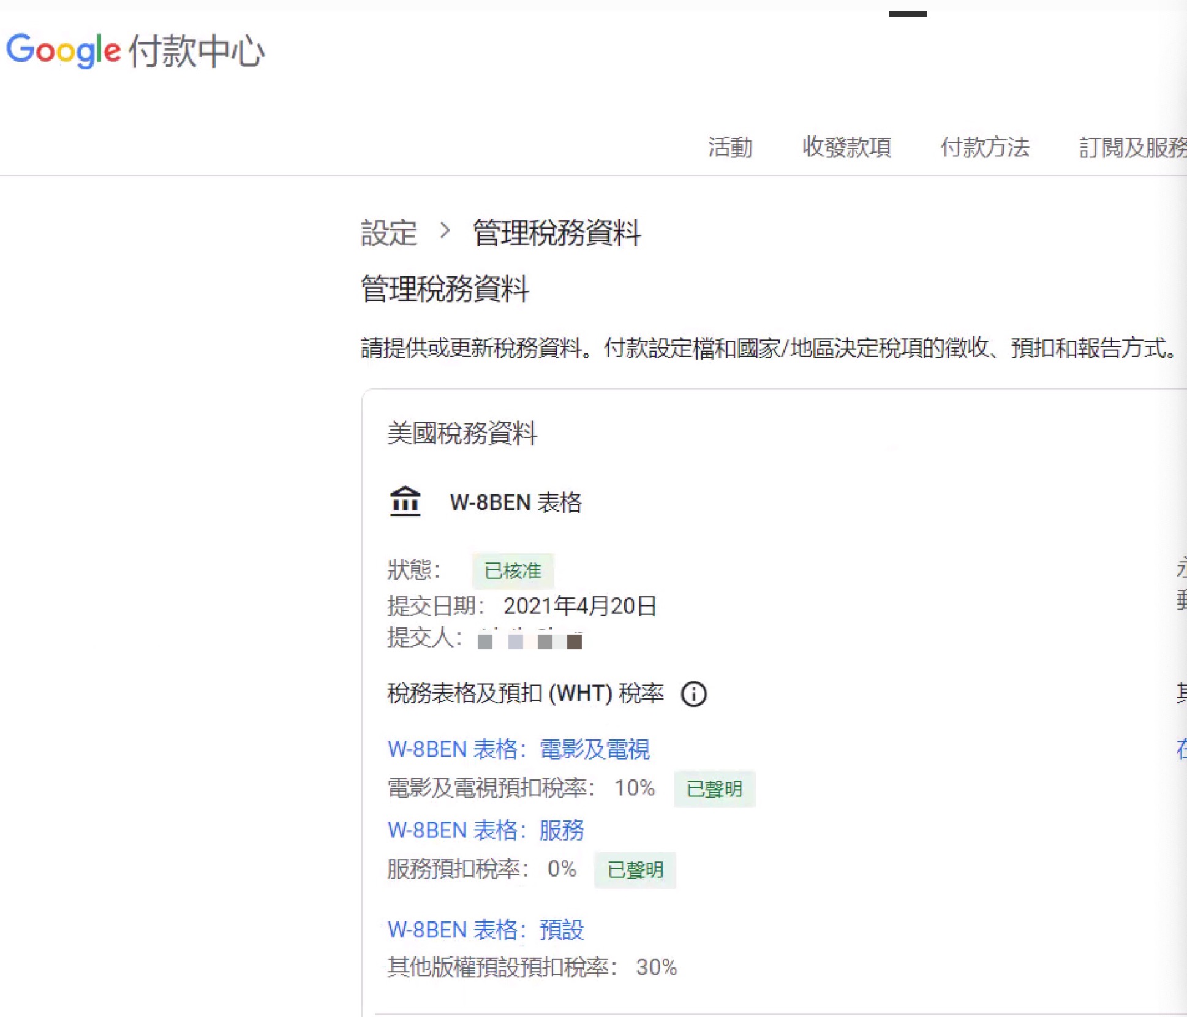
Task: Click the 已聲明 badge next to 0%
Action: coord(635,869)
